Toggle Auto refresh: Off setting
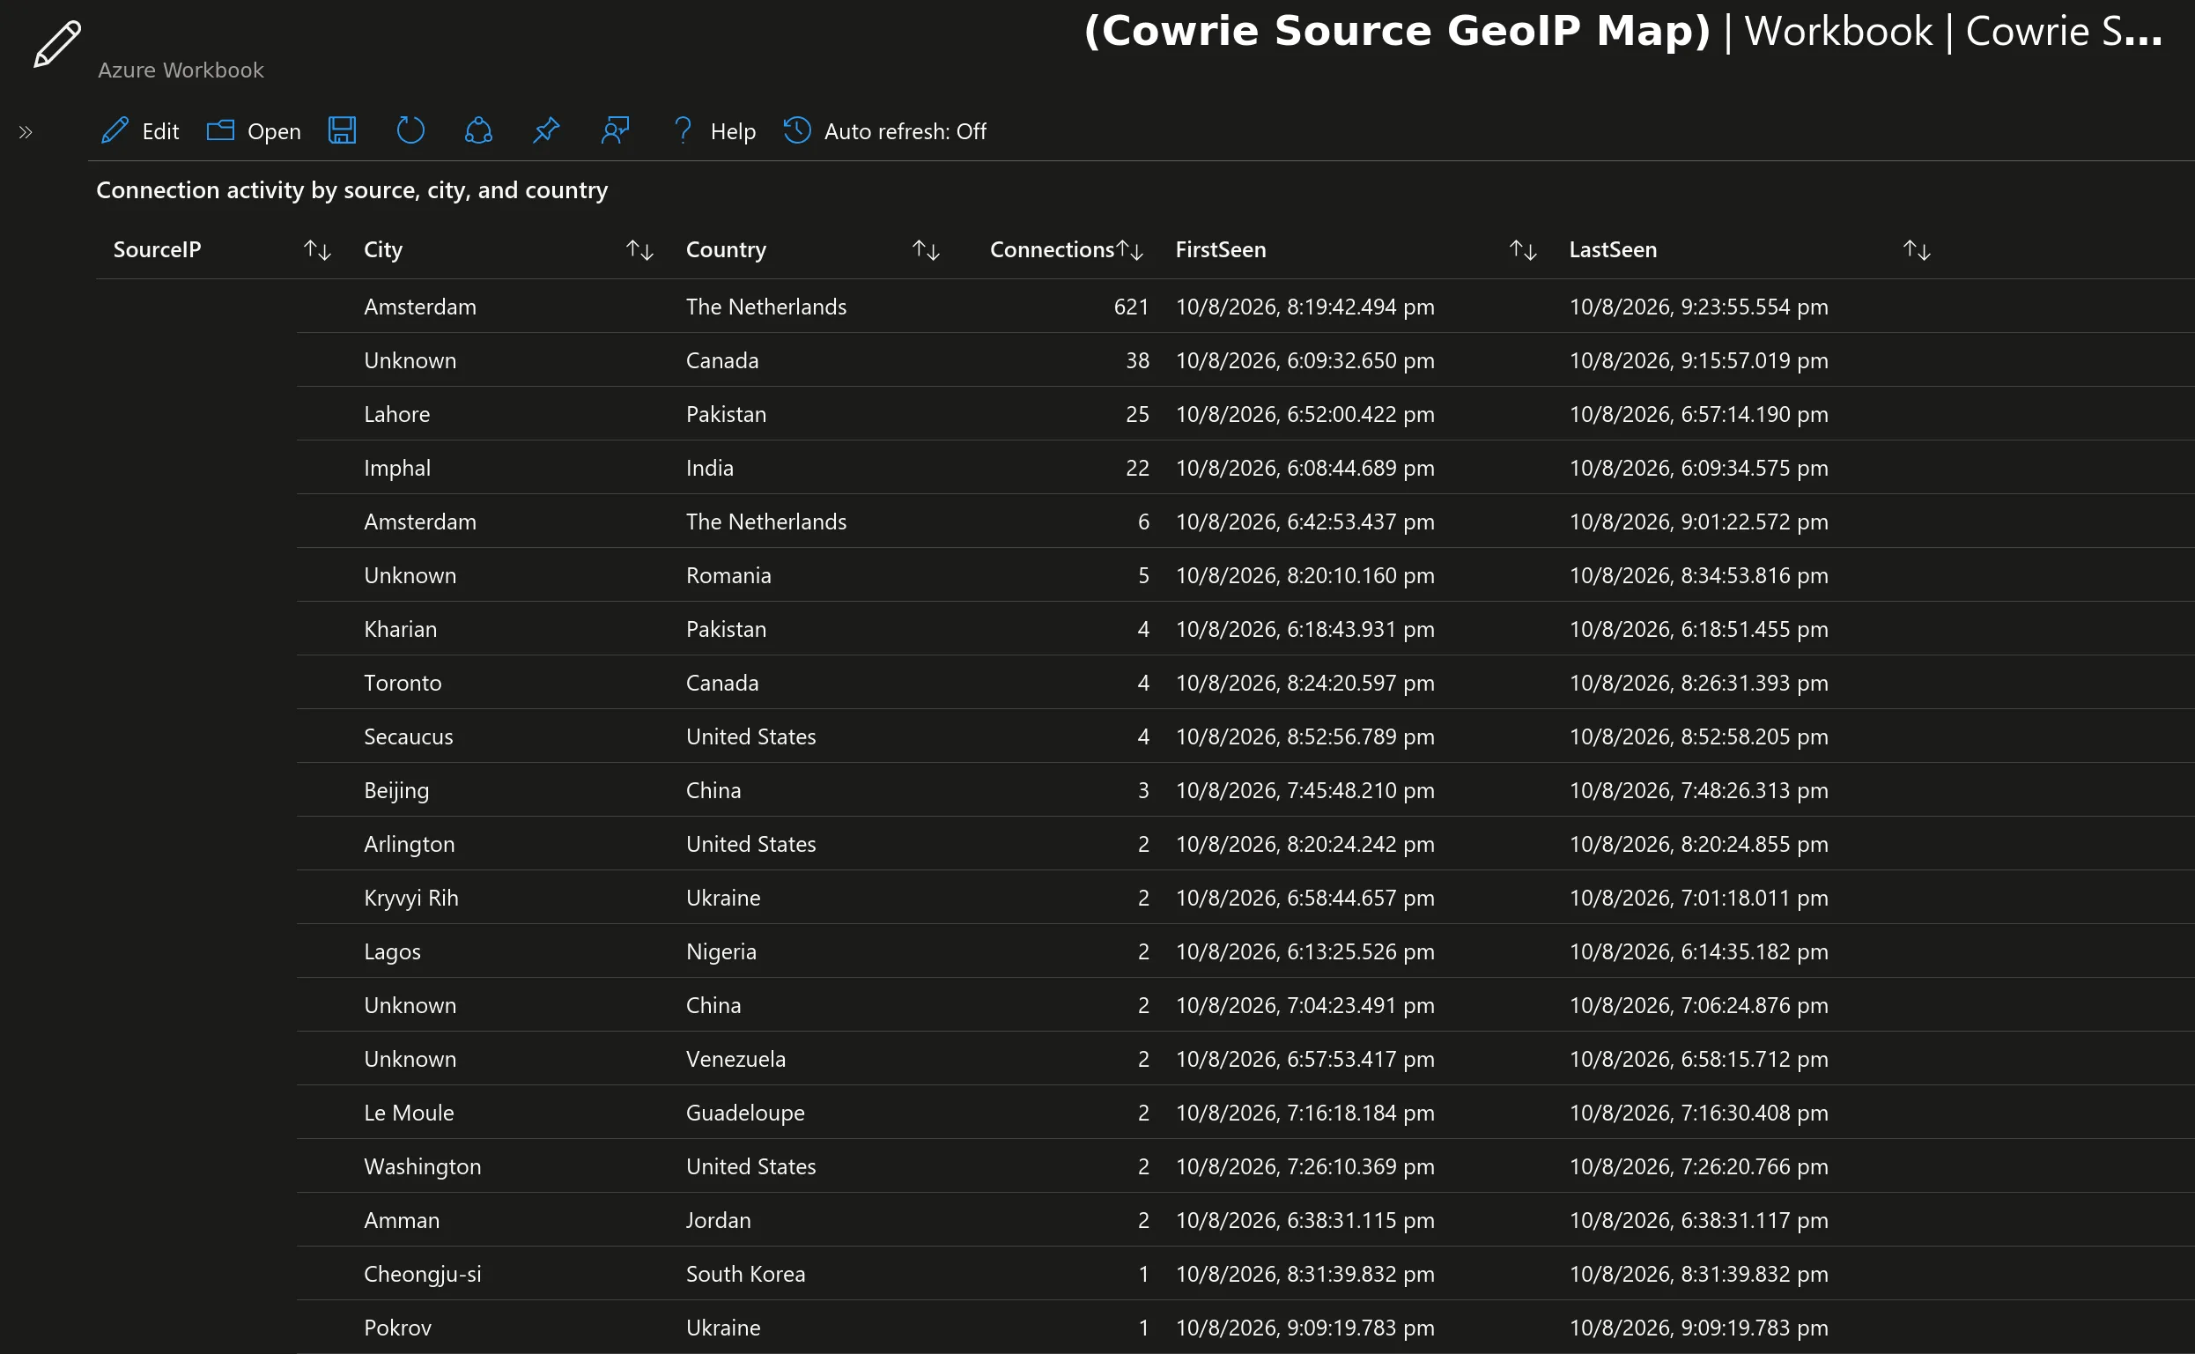Screen dimensions: 2195x1354 884,131
